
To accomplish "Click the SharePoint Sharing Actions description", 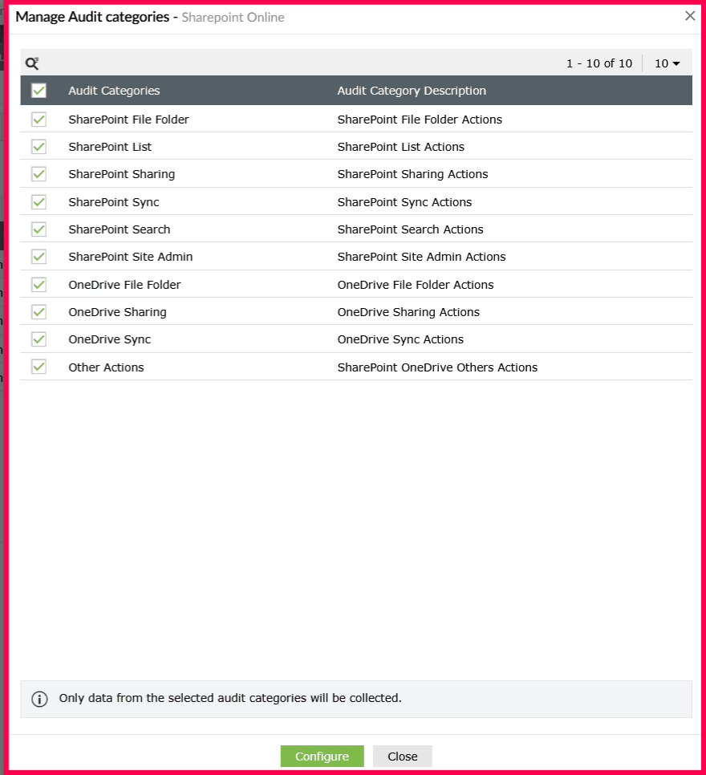I will [x=413, y=174].
